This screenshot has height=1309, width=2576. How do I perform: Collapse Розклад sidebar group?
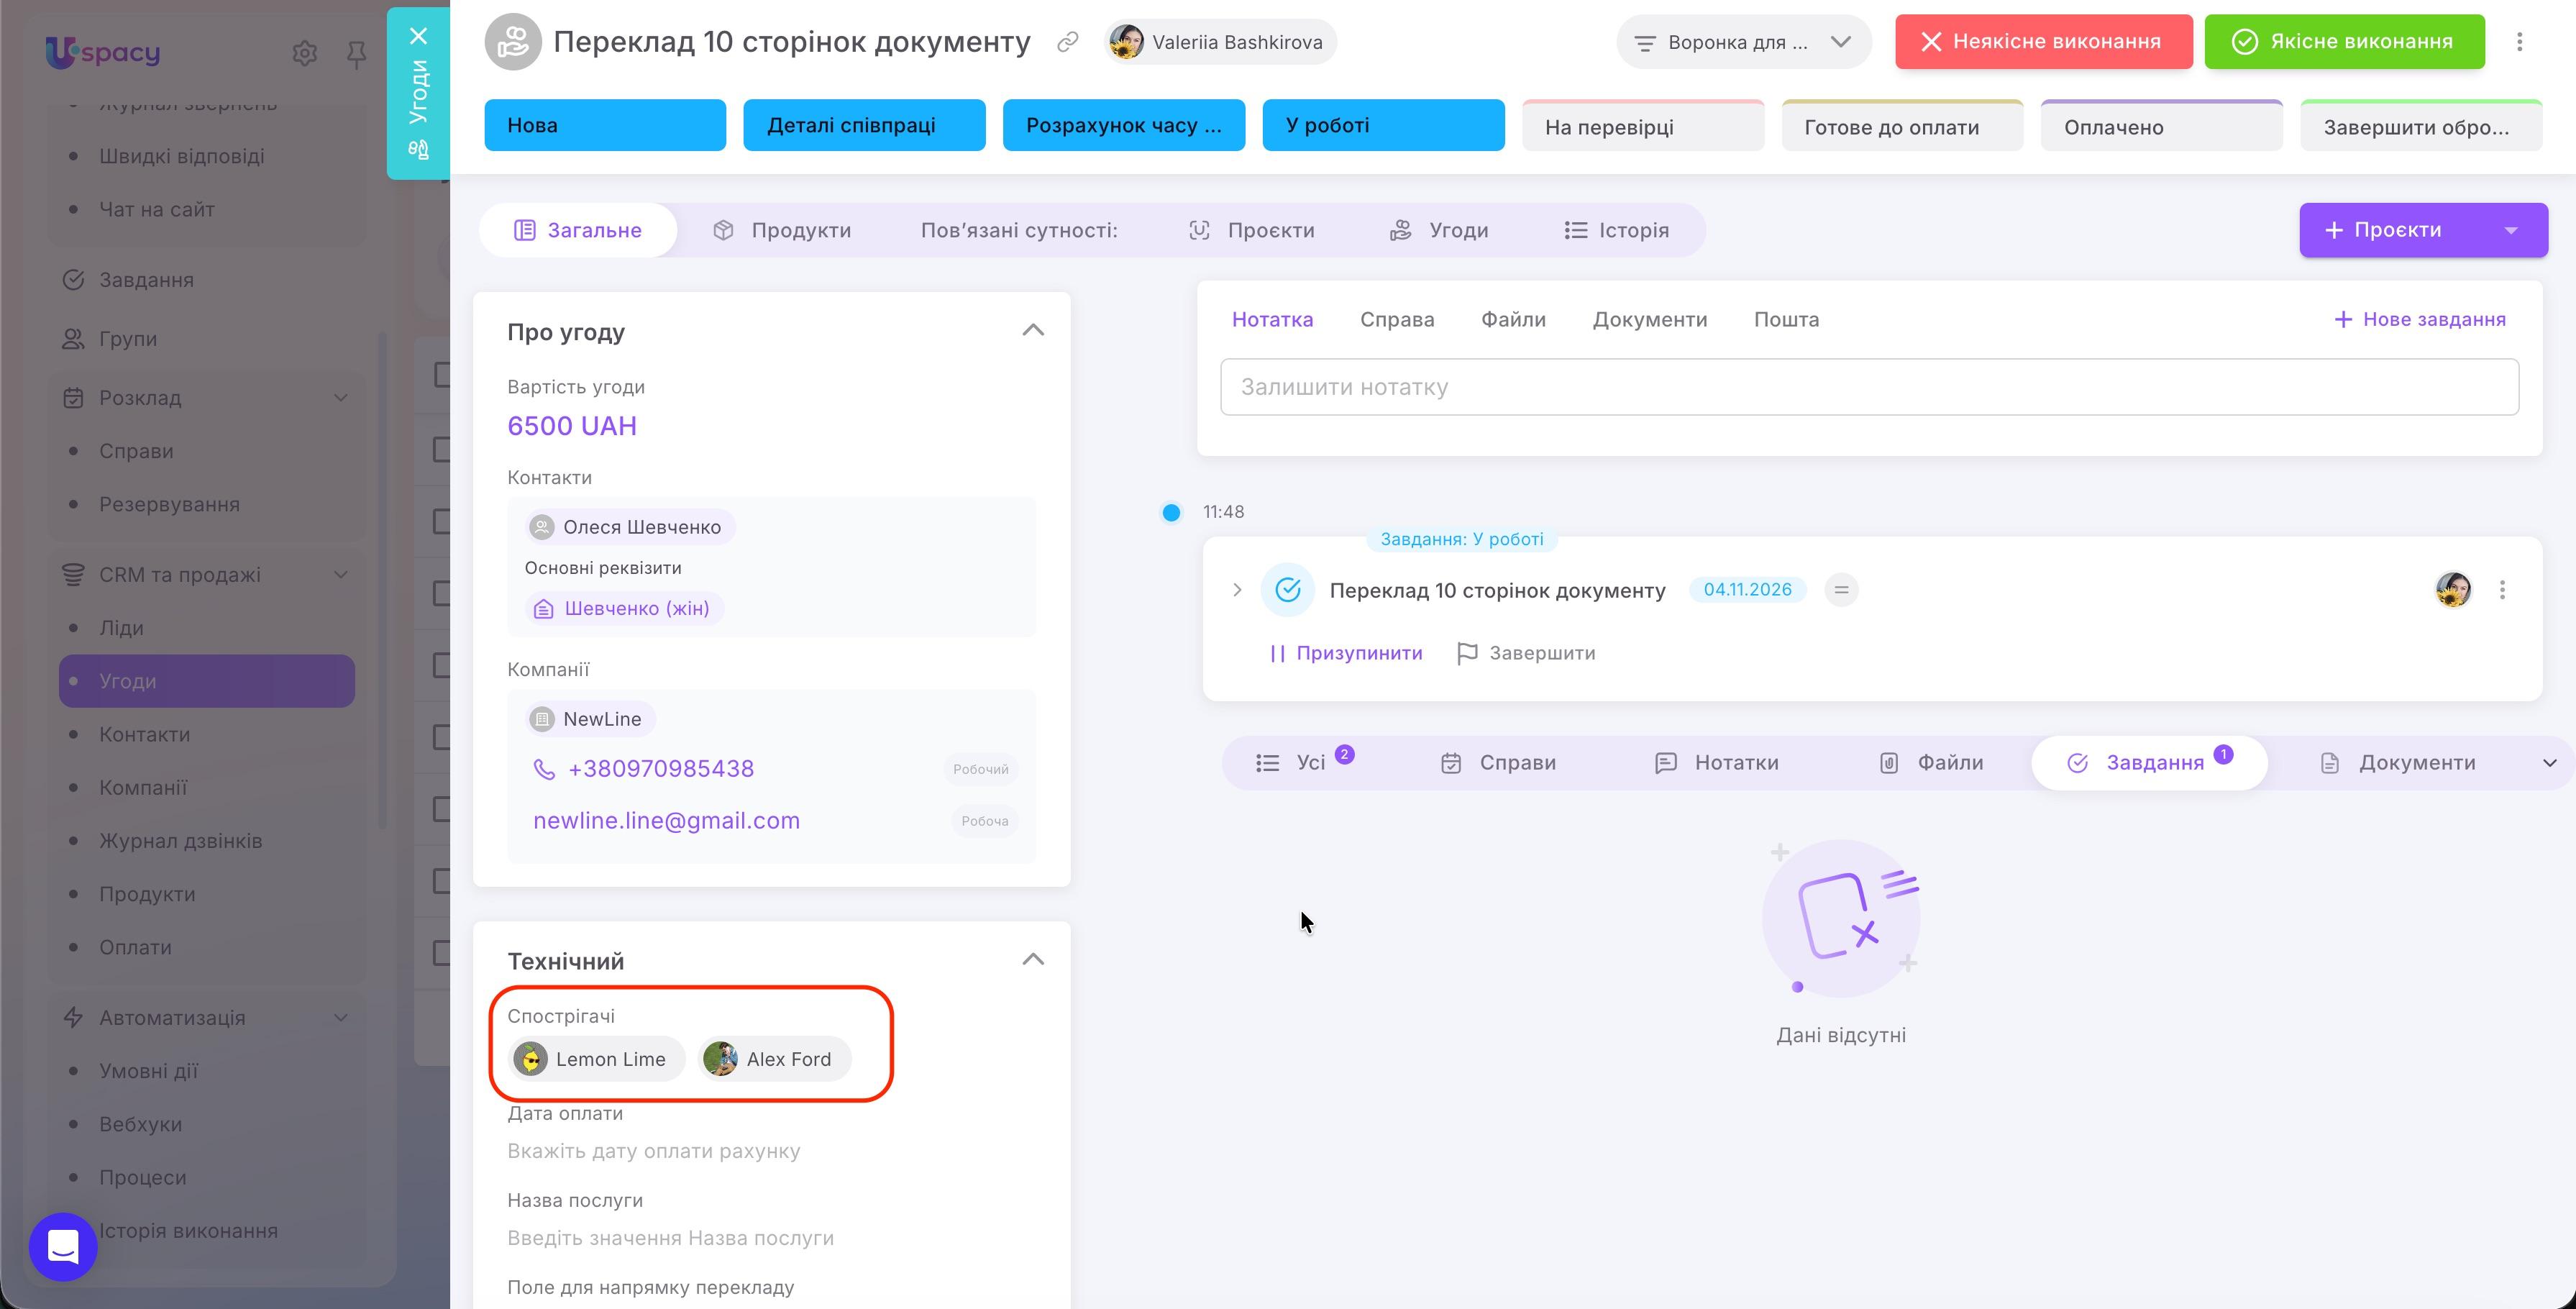(x=341, y=398)
